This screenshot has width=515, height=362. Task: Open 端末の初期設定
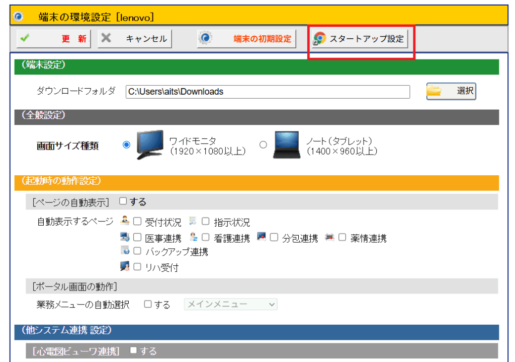[x=246, y=39]
